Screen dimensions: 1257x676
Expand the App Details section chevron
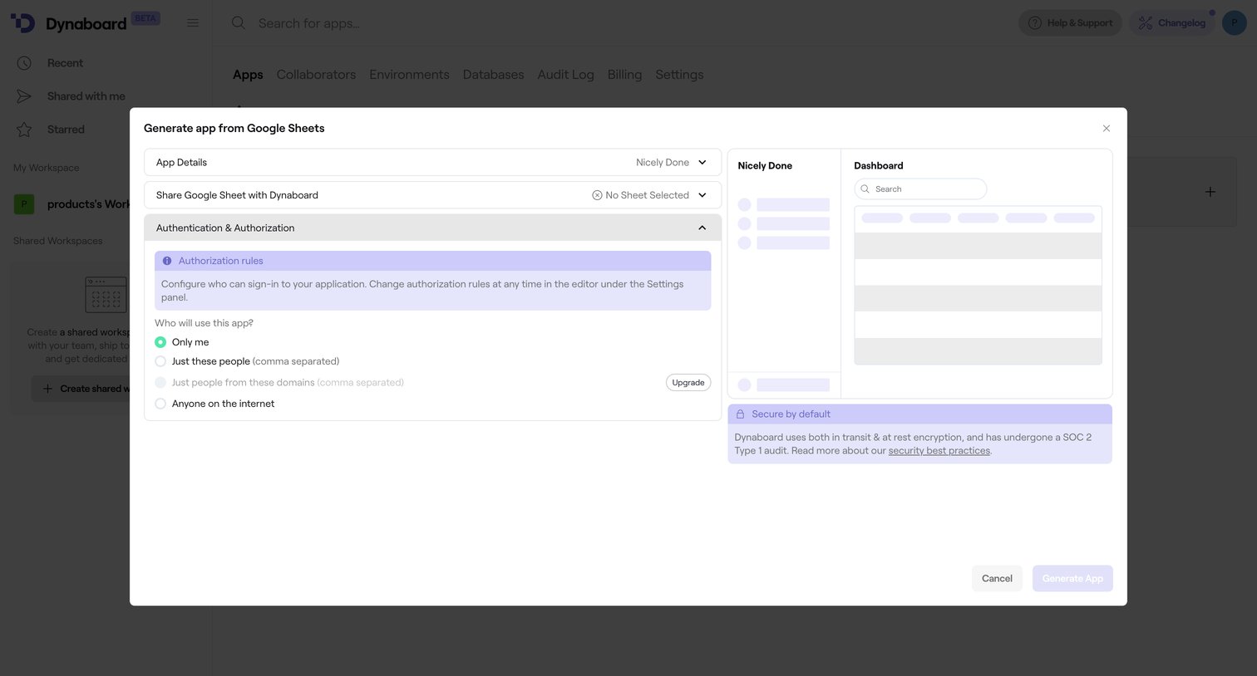[x=702, y=163]
